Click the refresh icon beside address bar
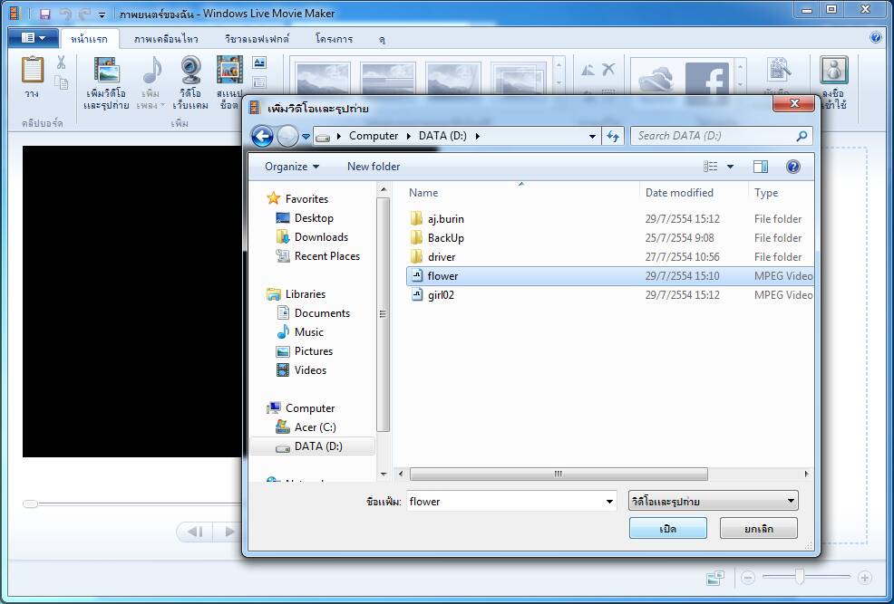 tap(613, 137)
